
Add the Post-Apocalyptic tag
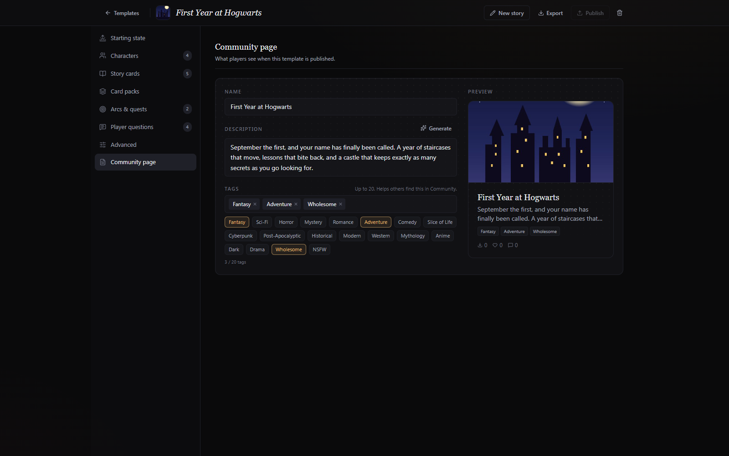282,236
